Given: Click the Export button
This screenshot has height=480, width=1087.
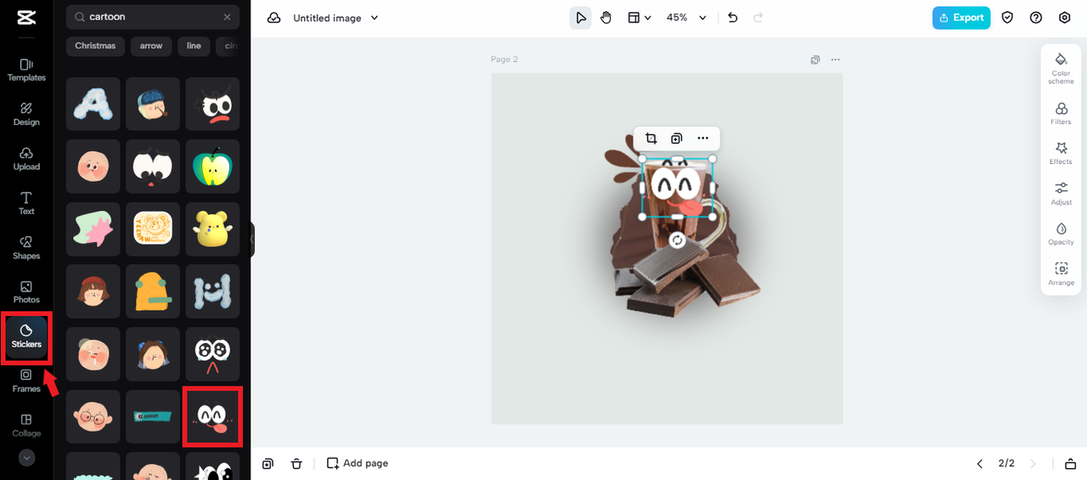Looking at the screenshot, I should click(x=961, y=18).
